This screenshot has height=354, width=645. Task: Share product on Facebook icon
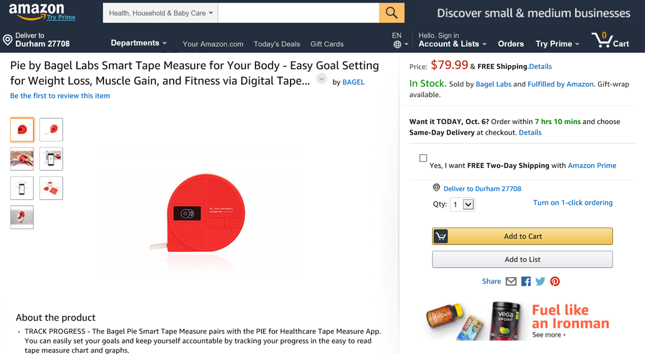coord(526,281)
